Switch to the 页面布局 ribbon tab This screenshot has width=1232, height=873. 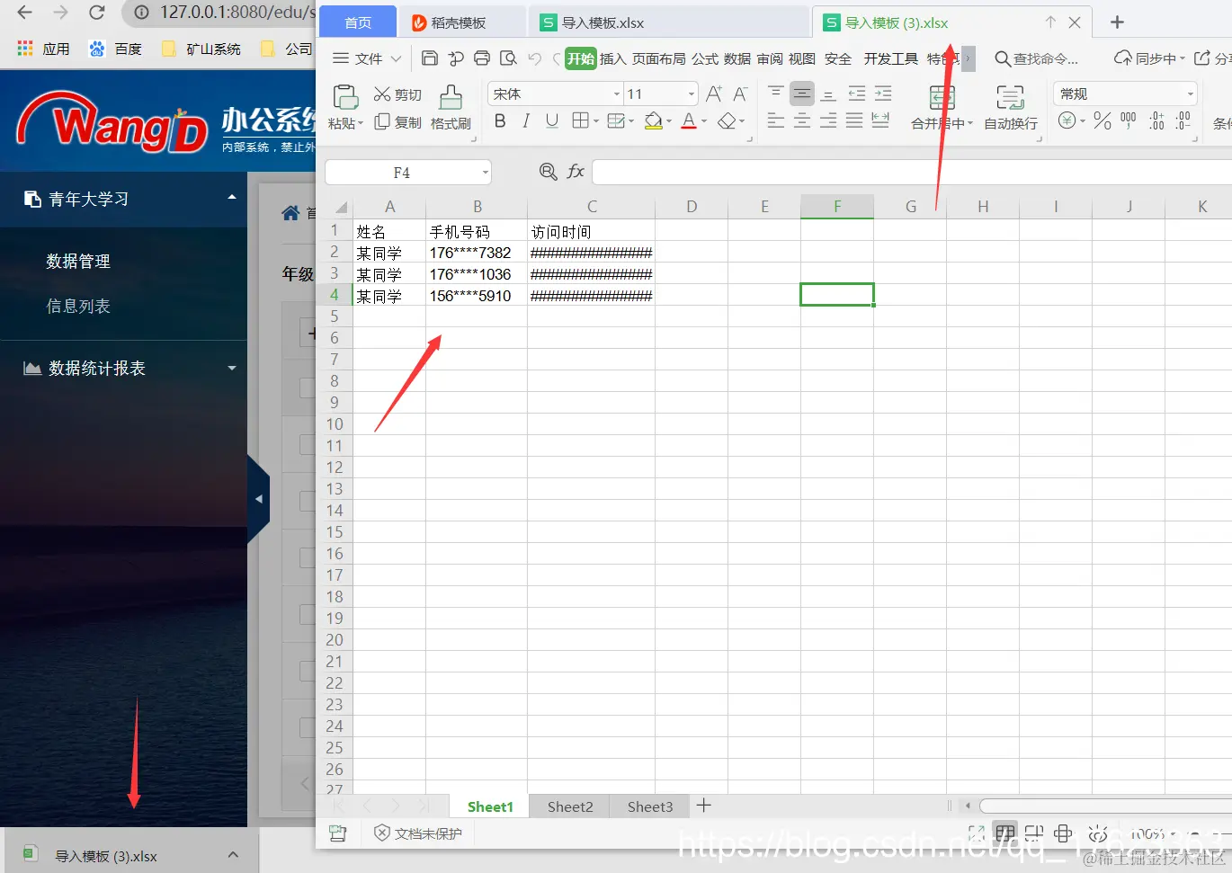(658, 58)
